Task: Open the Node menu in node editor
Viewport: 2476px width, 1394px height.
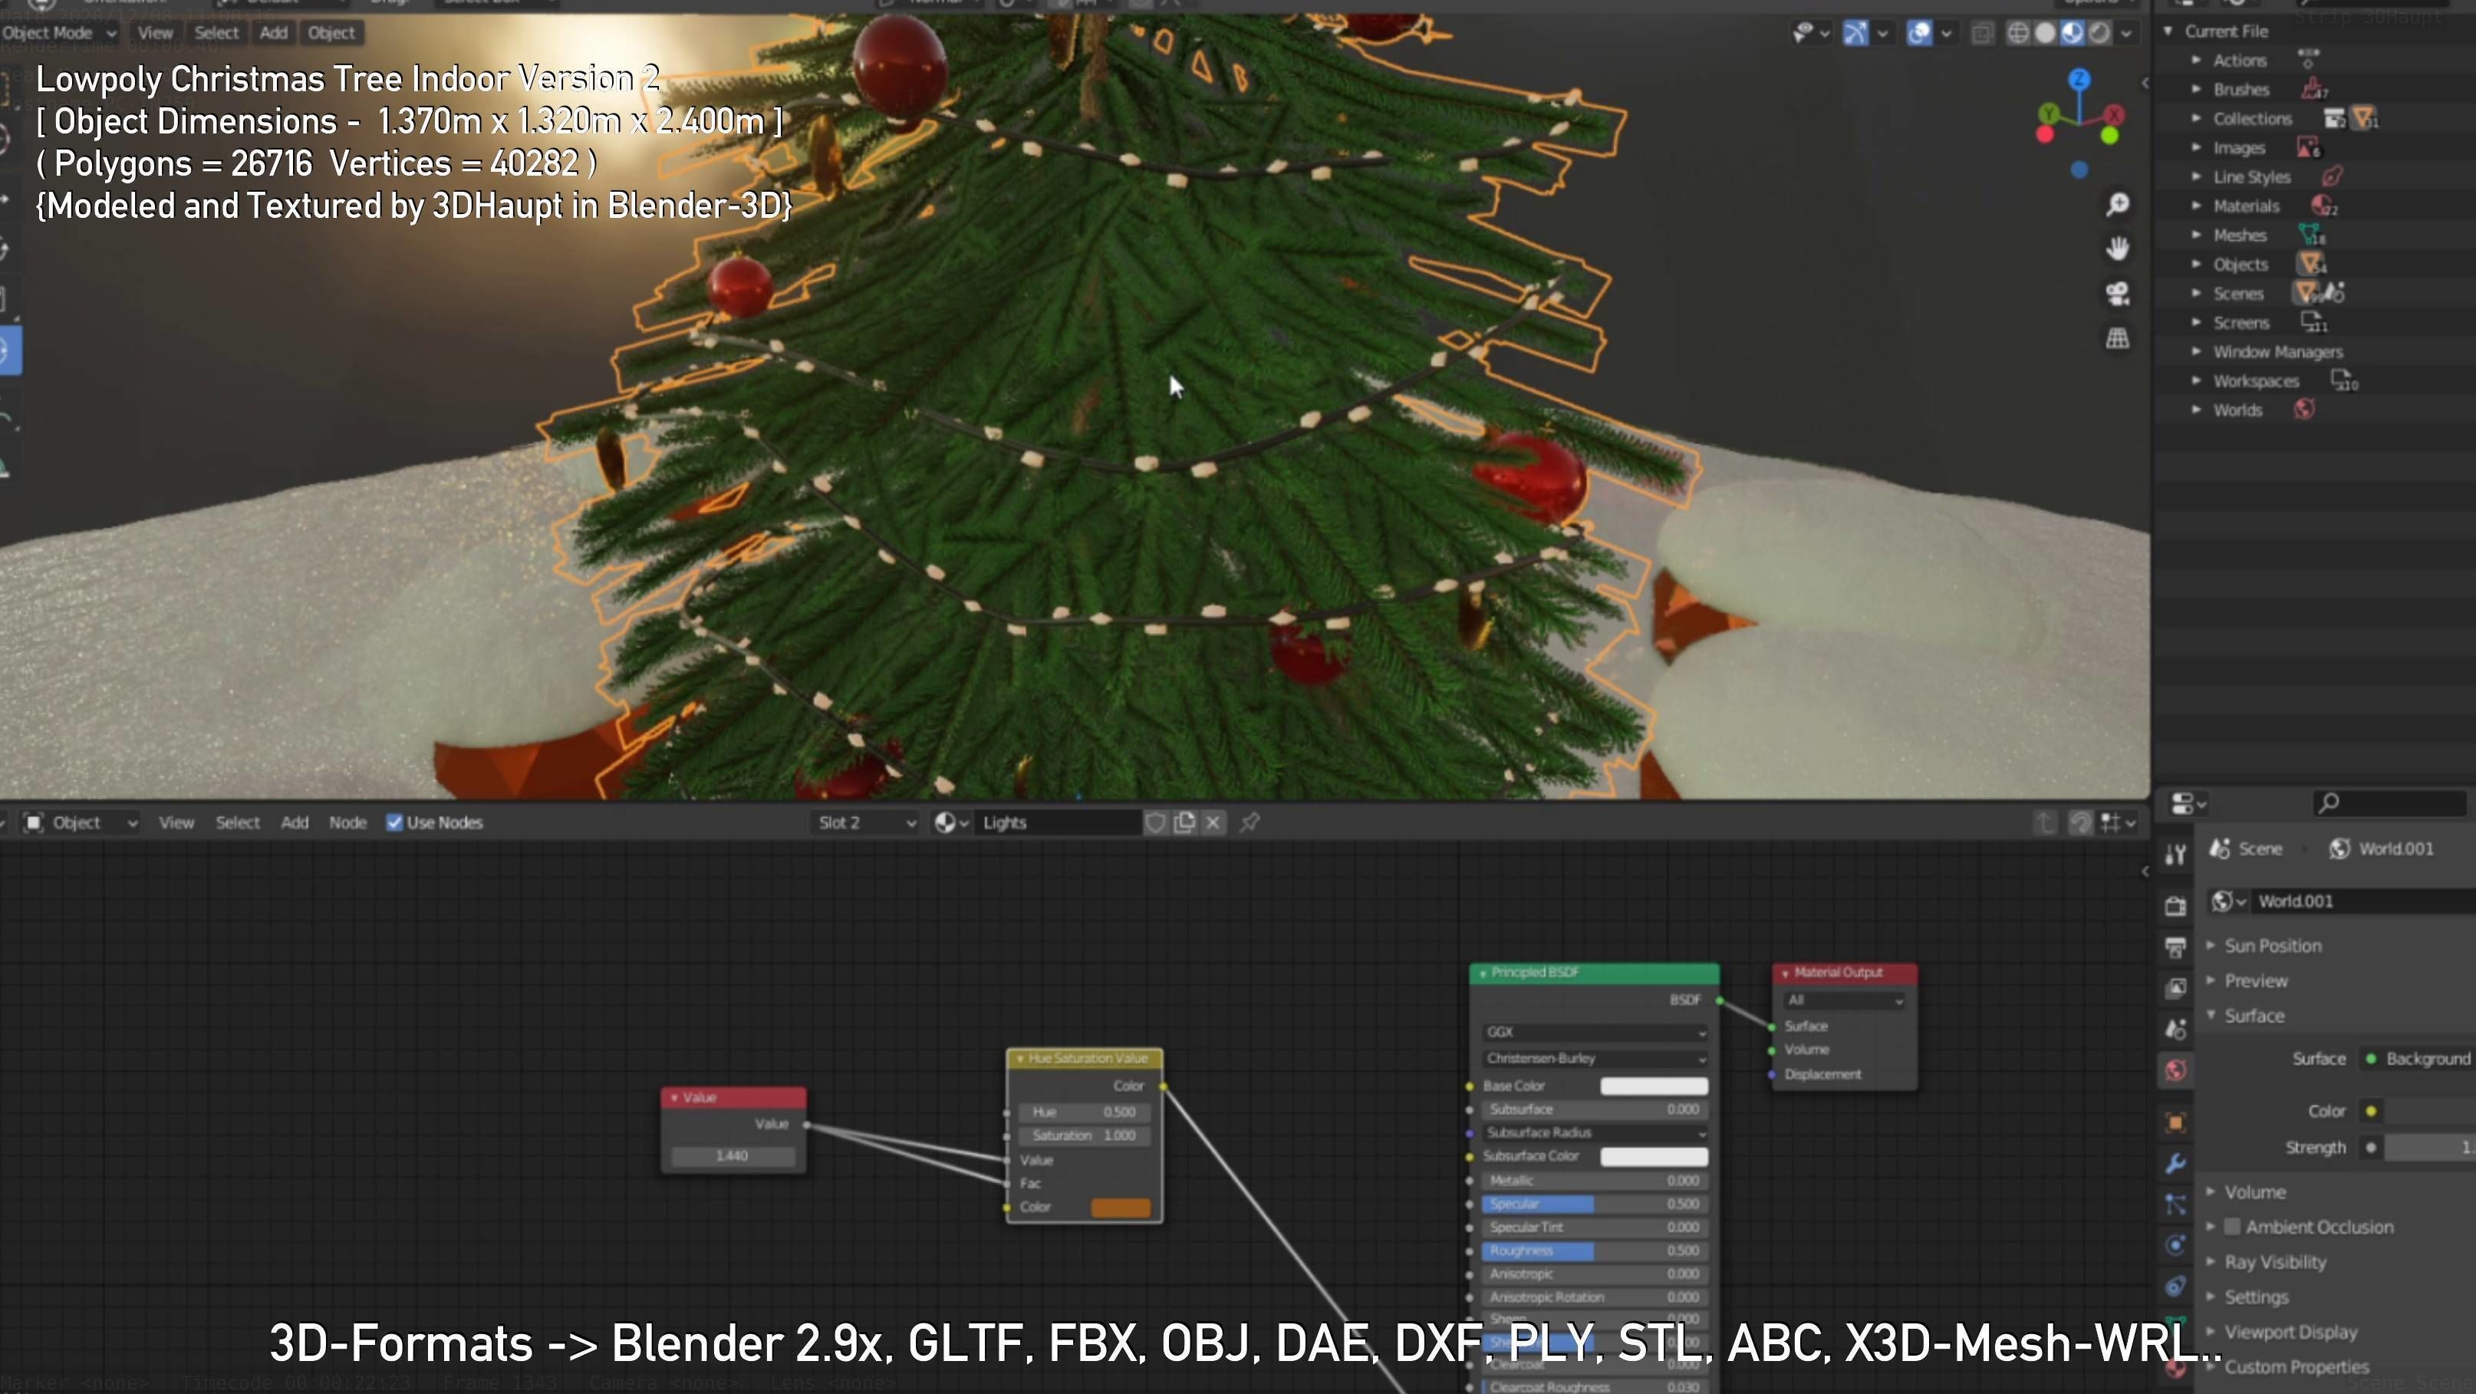Action: [347, 823]
